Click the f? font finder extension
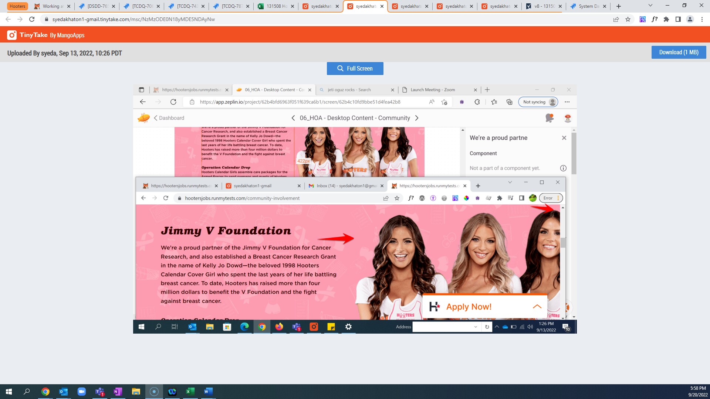Viewport: 710px width, 399px height. point(655,19)
